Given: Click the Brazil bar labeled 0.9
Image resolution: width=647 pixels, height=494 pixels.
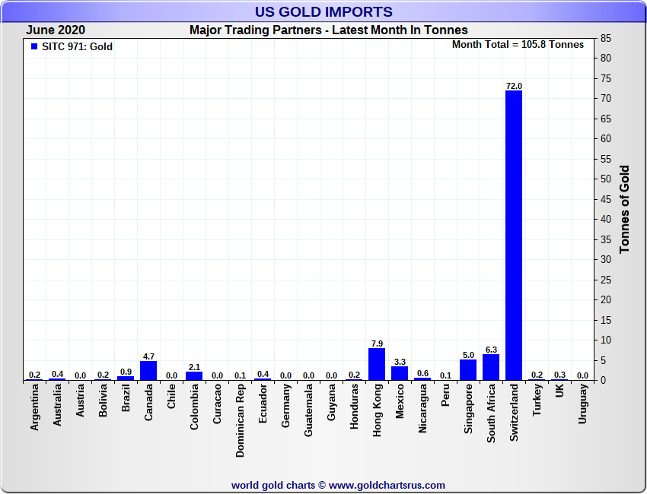Looking at the screenshot, I should [x=126, y=378].
